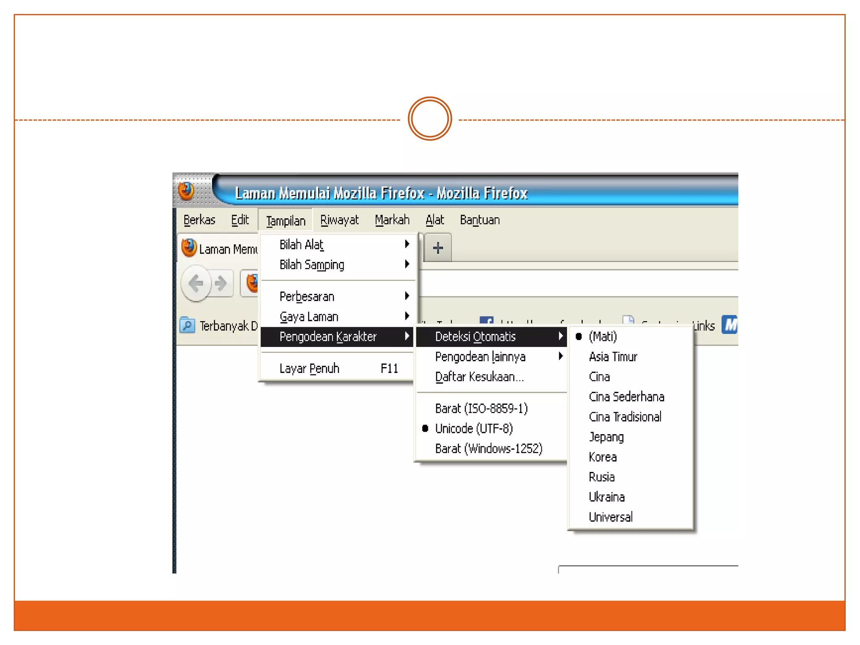The image size is (860, 645).
Task: Select Unicode (UTF-8) encoding
Action: [474, 428]
